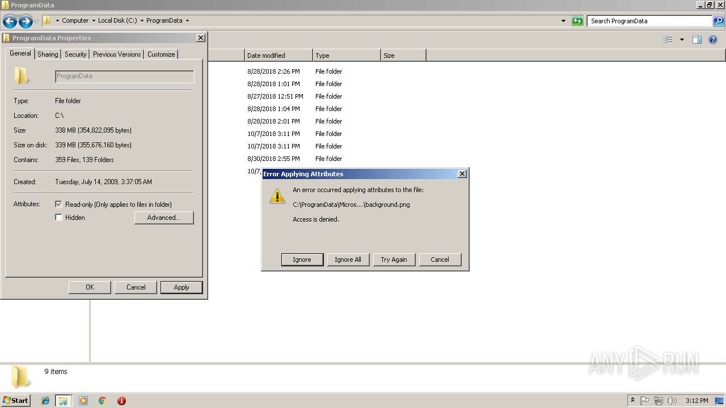Click Cancel in ProgramData Properties
Screen dimensions: 726x408
click(x=136, y=287)
